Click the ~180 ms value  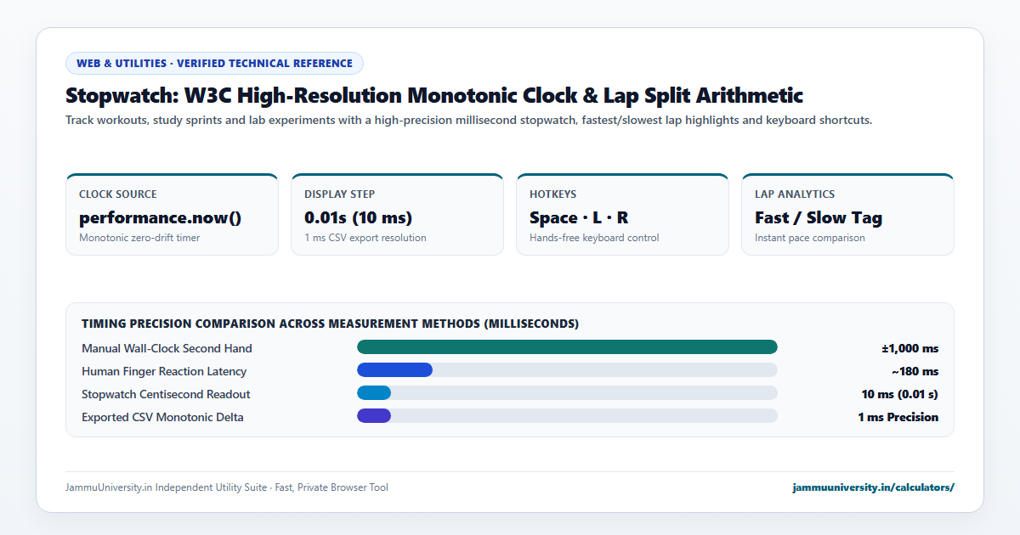tap(915, 371)
